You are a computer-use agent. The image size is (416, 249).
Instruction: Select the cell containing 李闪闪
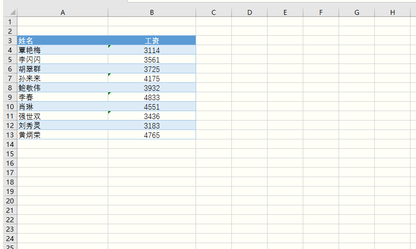63,59
